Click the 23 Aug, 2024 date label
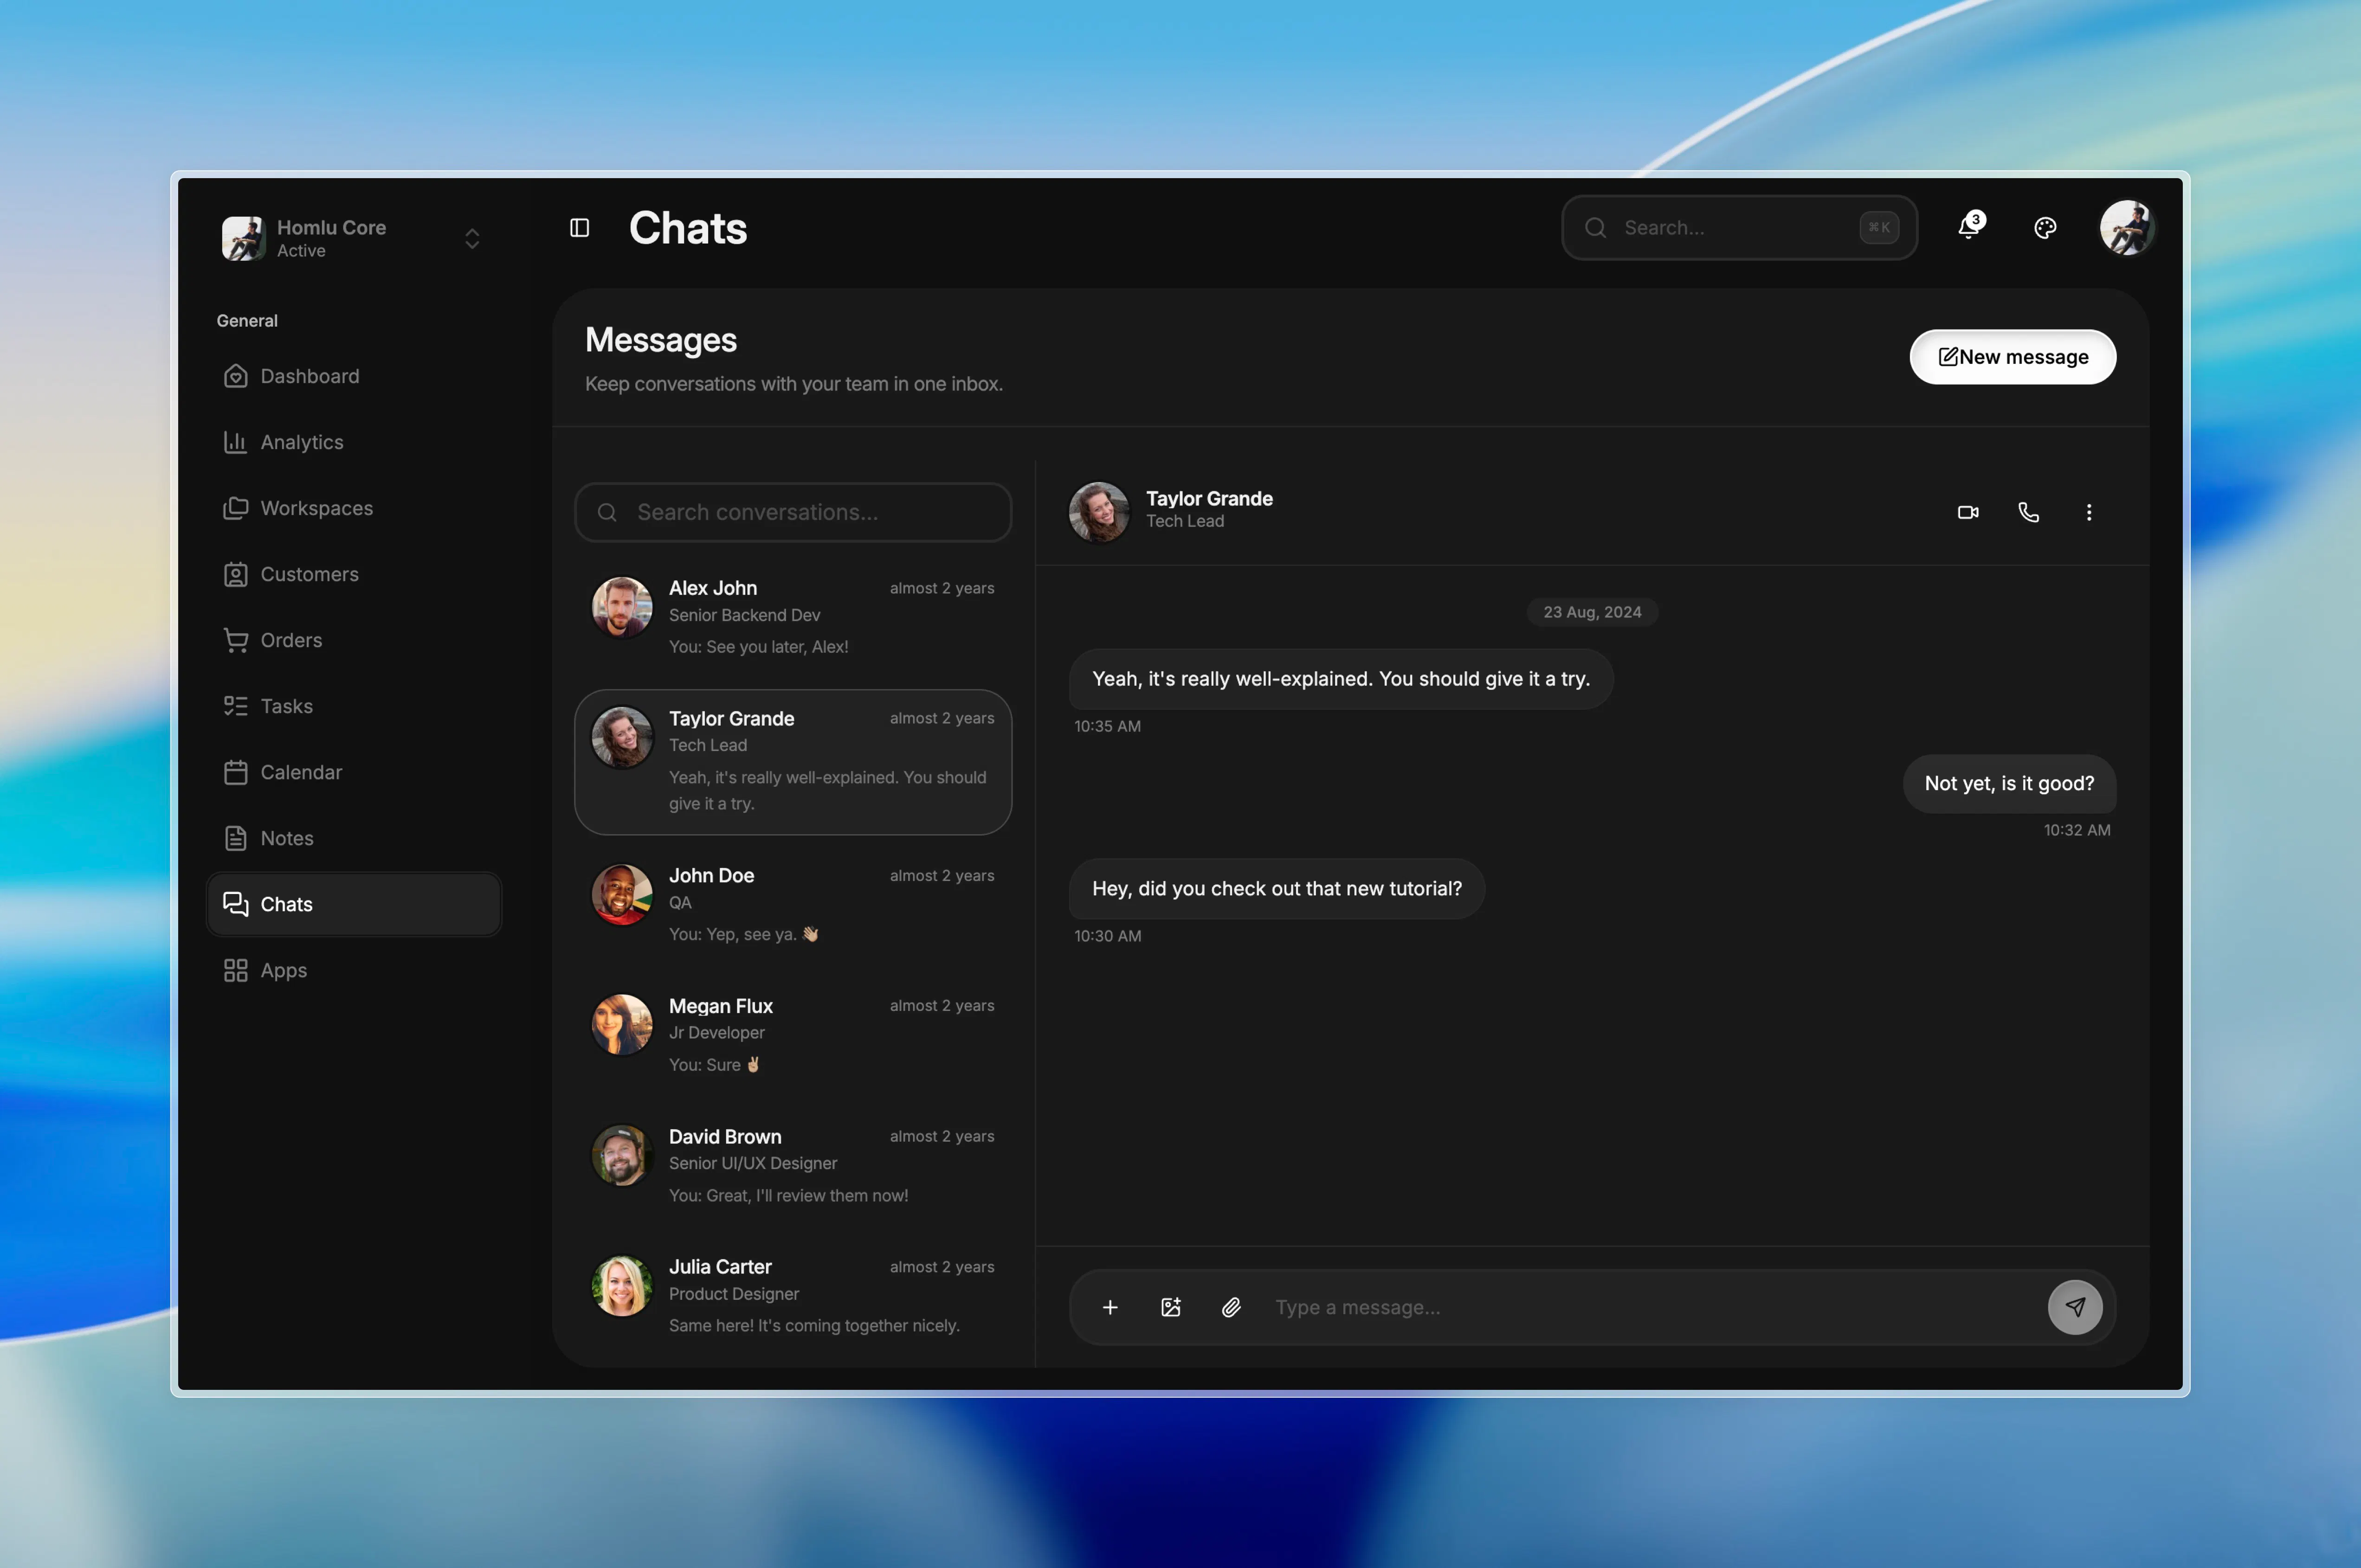2361x1568 pixels. tap(1592, 612)
